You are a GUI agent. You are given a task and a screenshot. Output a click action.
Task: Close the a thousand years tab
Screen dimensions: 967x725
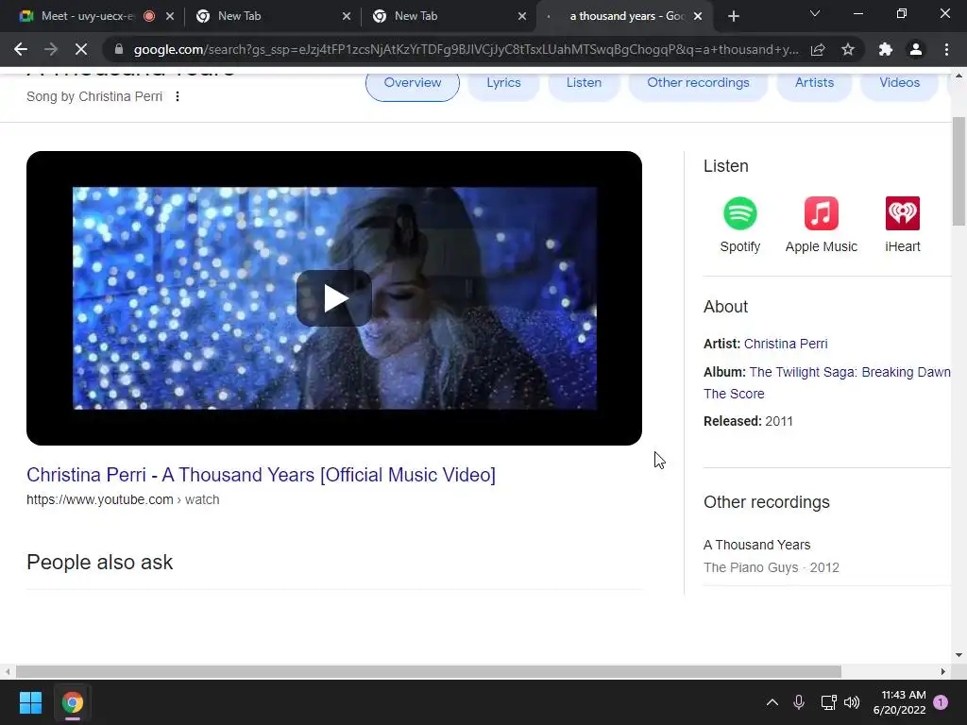coord(698,16)
